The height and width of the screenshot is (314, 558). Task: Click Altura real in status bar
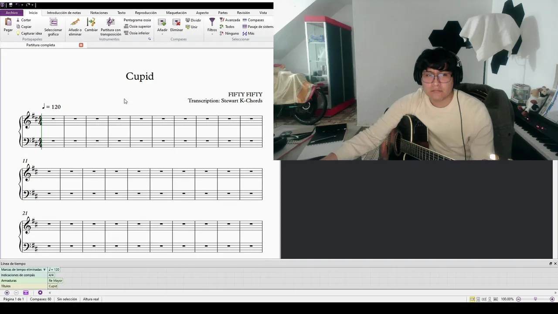point(91,299)
